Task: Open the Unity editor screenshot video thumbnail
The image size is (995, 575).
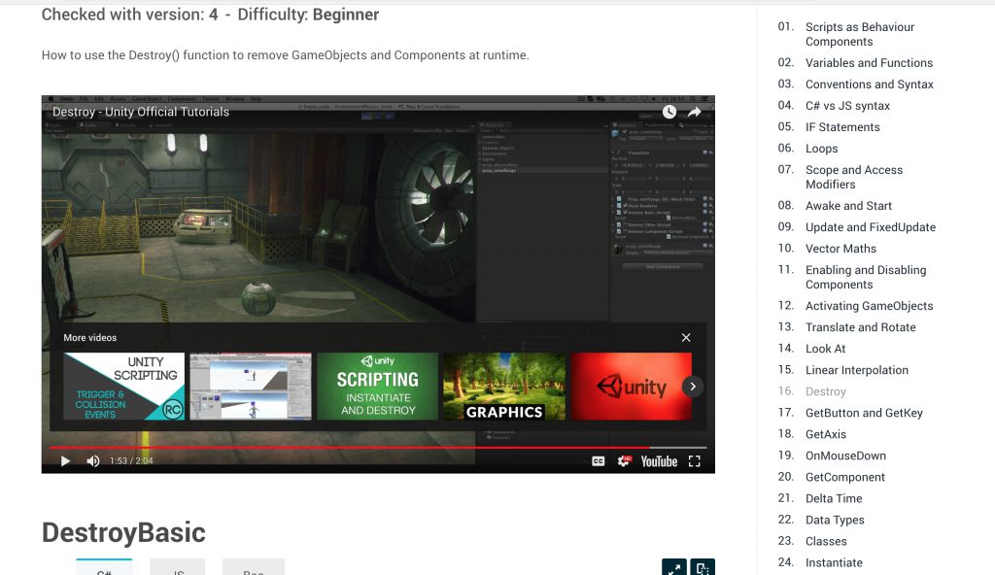Action: click(251, 387)
